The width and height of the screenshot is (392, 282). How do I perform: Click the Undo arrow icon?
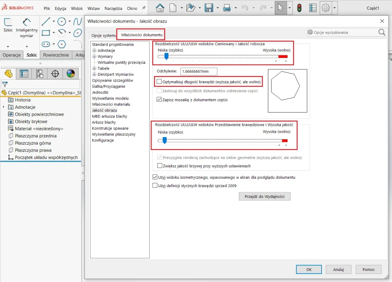[245, 8]
